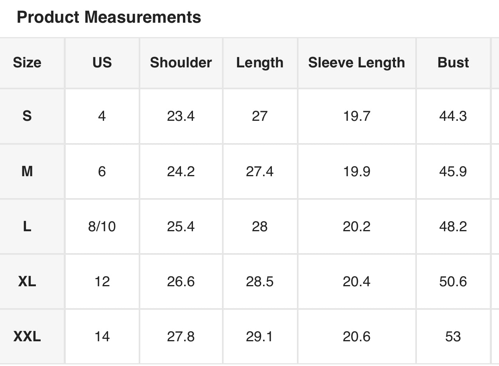Select the L size row label
499x366 pixels.
[27, 226]
